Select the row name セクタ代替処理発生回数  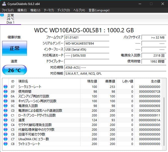tap(35, 125)
